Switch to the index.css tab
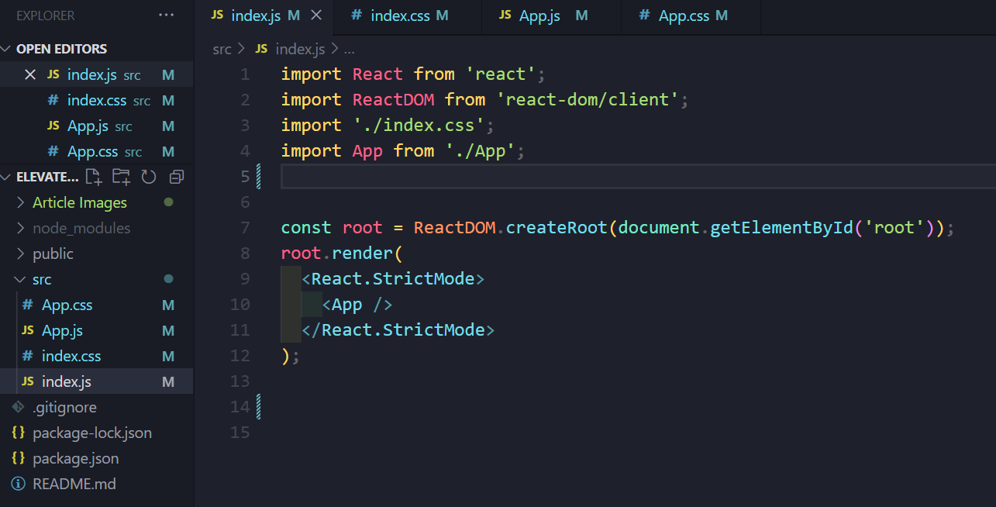 [400, 16]
